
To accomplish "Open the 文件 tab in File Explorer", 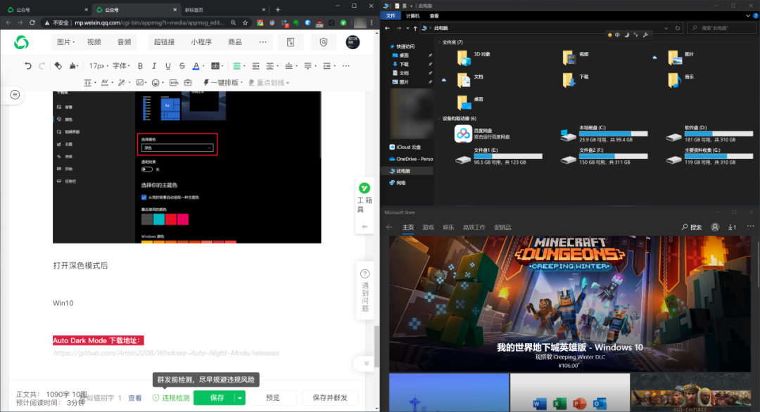I will coord(391,16).
